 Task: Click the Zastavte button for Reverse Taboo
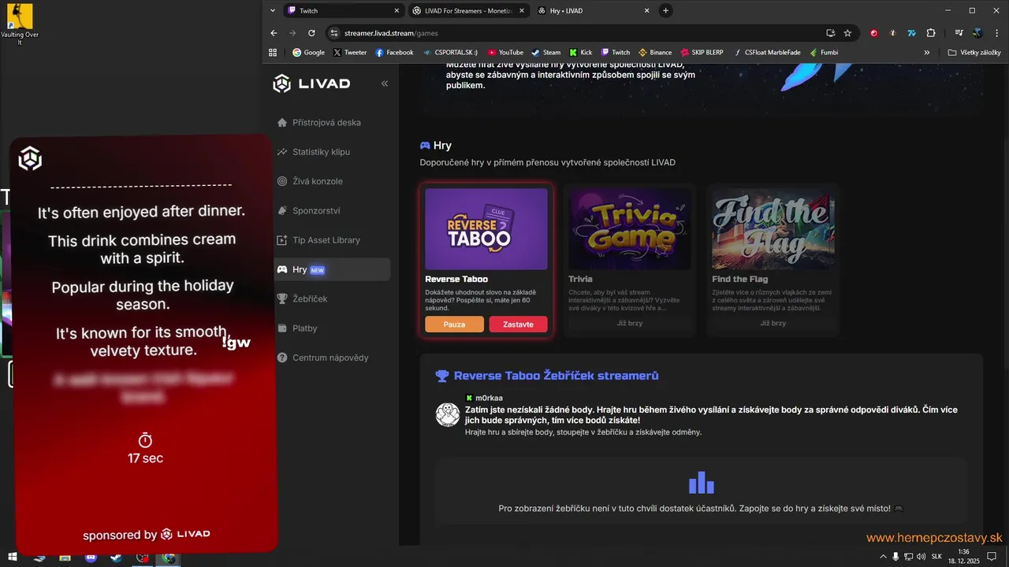pos(518,324)
